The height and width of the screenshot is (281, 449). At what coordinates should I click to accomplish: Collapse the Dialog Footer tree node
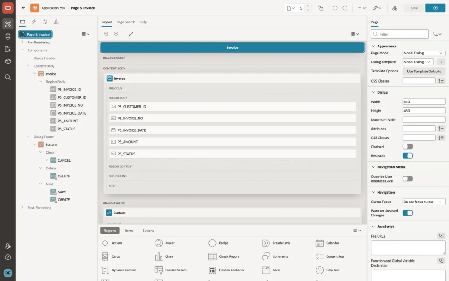pos(29,137)
